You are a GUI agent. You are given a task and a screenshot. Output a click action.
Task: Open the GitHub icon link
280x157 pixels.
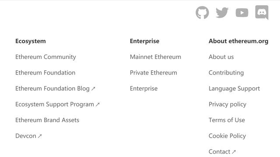202,13
